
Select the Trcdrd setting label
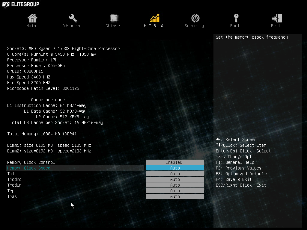(x=14, y=179)
